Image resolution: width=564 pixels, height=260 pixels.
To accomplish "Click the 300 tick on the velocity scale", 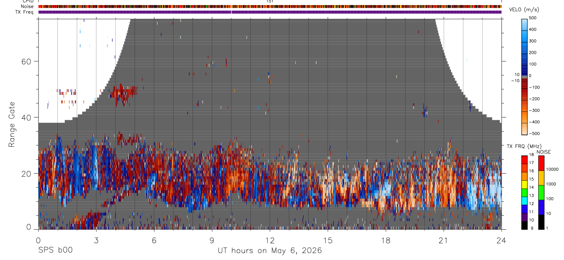I will (x=534, y=41).
